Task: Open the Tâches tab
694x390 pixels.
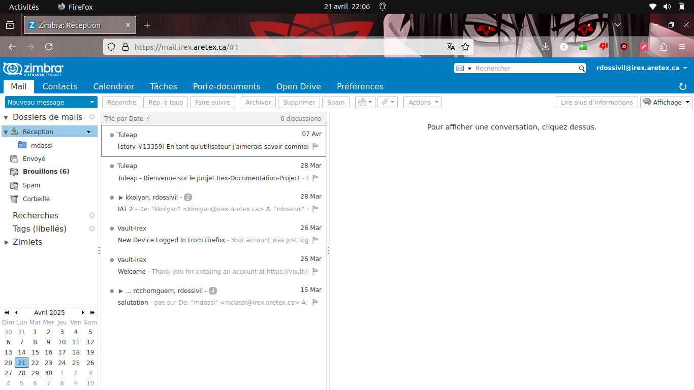Action: 164,86
